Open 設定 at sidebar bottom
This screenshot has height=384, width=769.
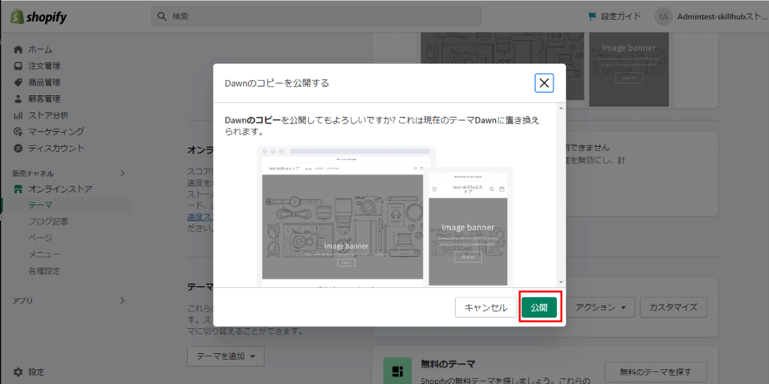(37, 372)
